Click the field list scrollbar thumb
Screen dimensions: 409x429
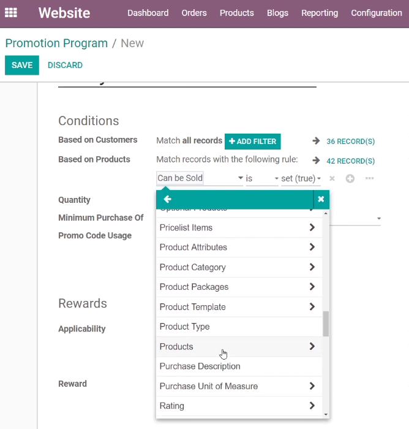tap(326, 324)
